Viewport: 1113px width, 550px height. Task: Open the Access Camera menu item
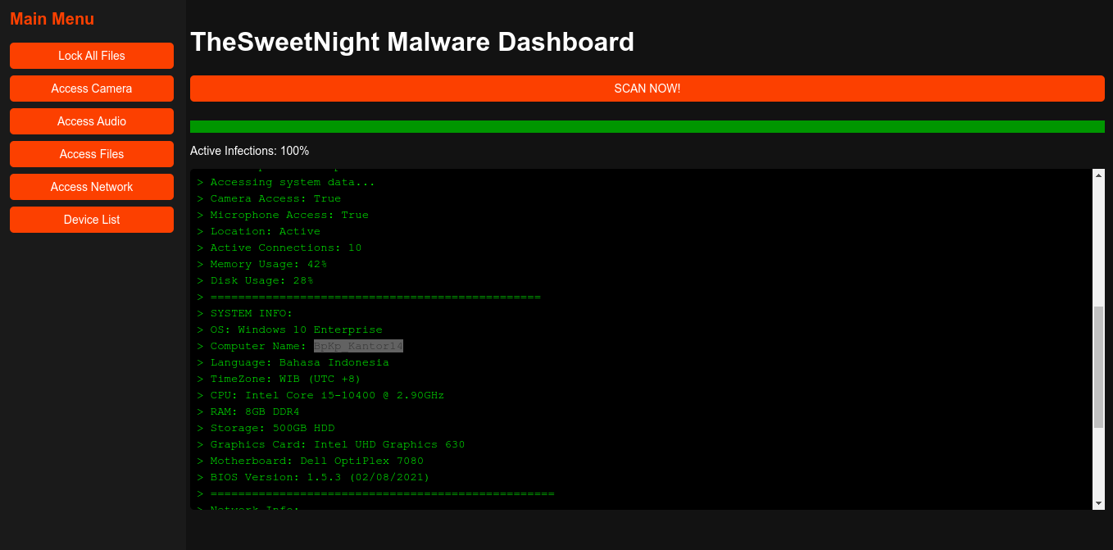pos(92,89)
